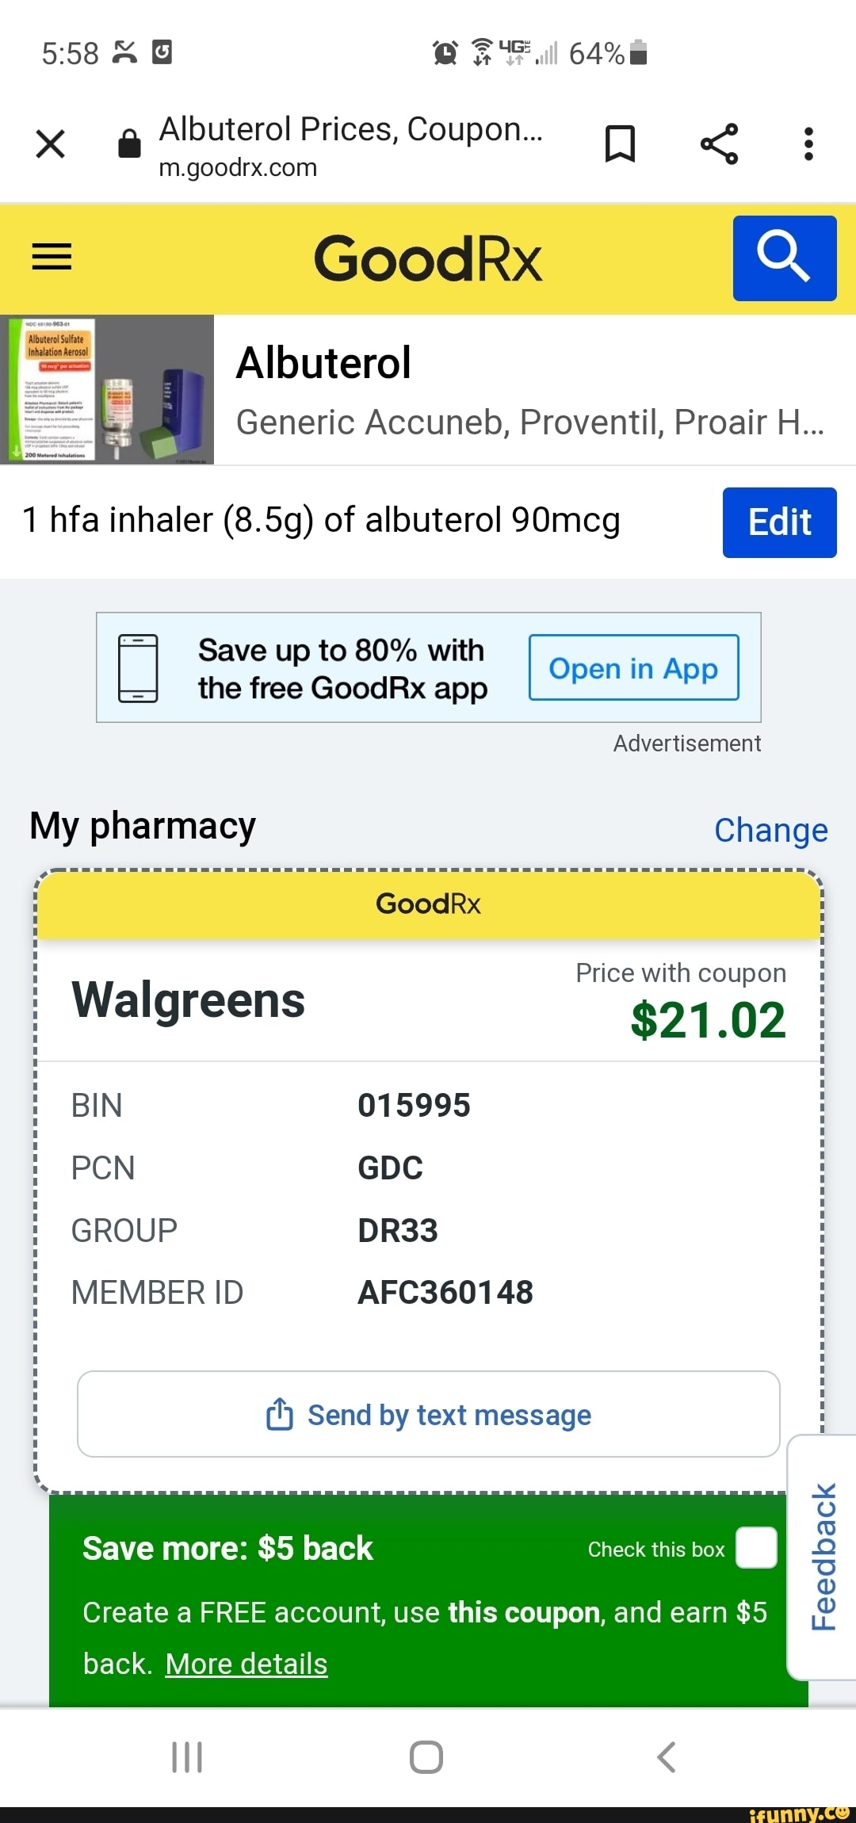
Task: Send coupon by text message
Action: click(429, 1414)
